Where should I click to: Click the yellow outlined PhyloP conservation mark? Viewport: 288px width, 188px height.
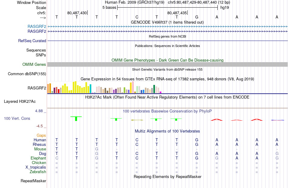(137, 120)
